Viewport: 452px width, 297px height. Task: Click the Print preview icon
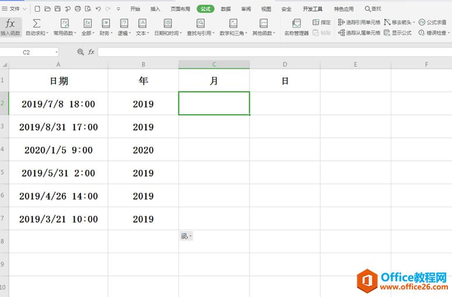(x=88, y=9)
